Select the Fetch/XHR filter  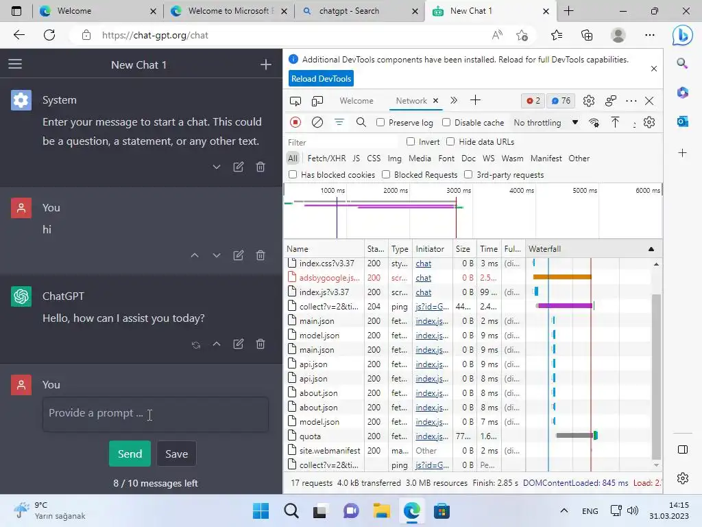pos(326,159)
